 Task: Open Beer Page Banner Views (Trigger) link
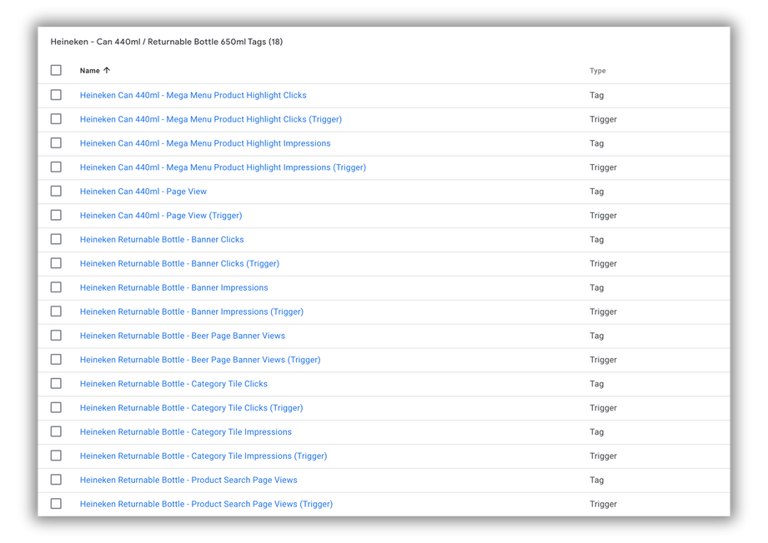tap(200, 360)
